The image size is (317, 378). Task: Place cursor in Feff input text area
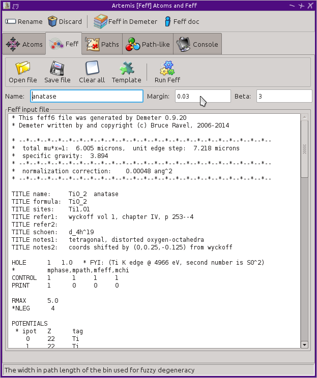click(154, 231)
